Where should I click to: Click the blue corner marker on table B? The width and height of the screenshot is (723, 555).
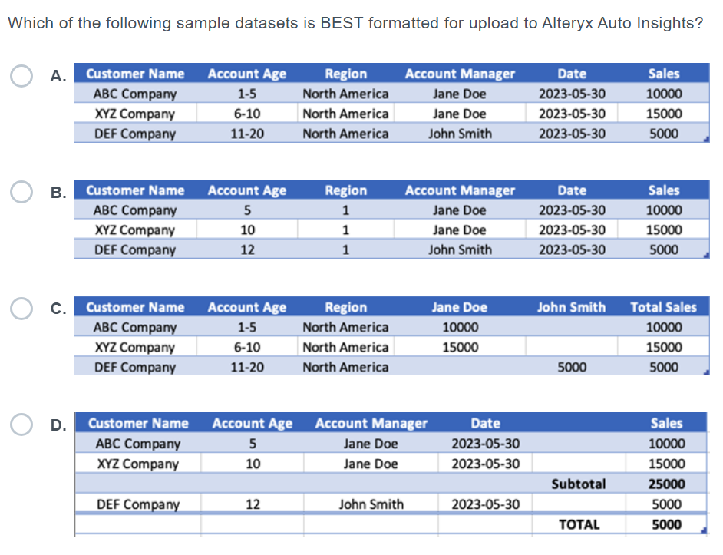tap(707, 255)
